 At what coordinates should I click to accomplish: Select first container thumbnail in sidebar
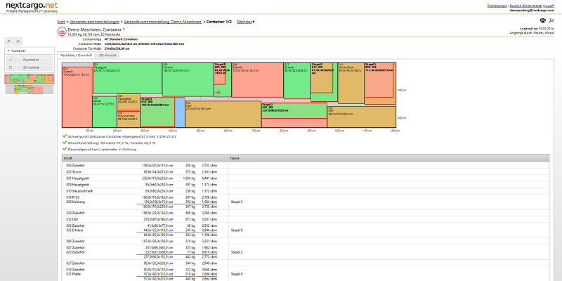pyautogui.click(x=30, y=79)
